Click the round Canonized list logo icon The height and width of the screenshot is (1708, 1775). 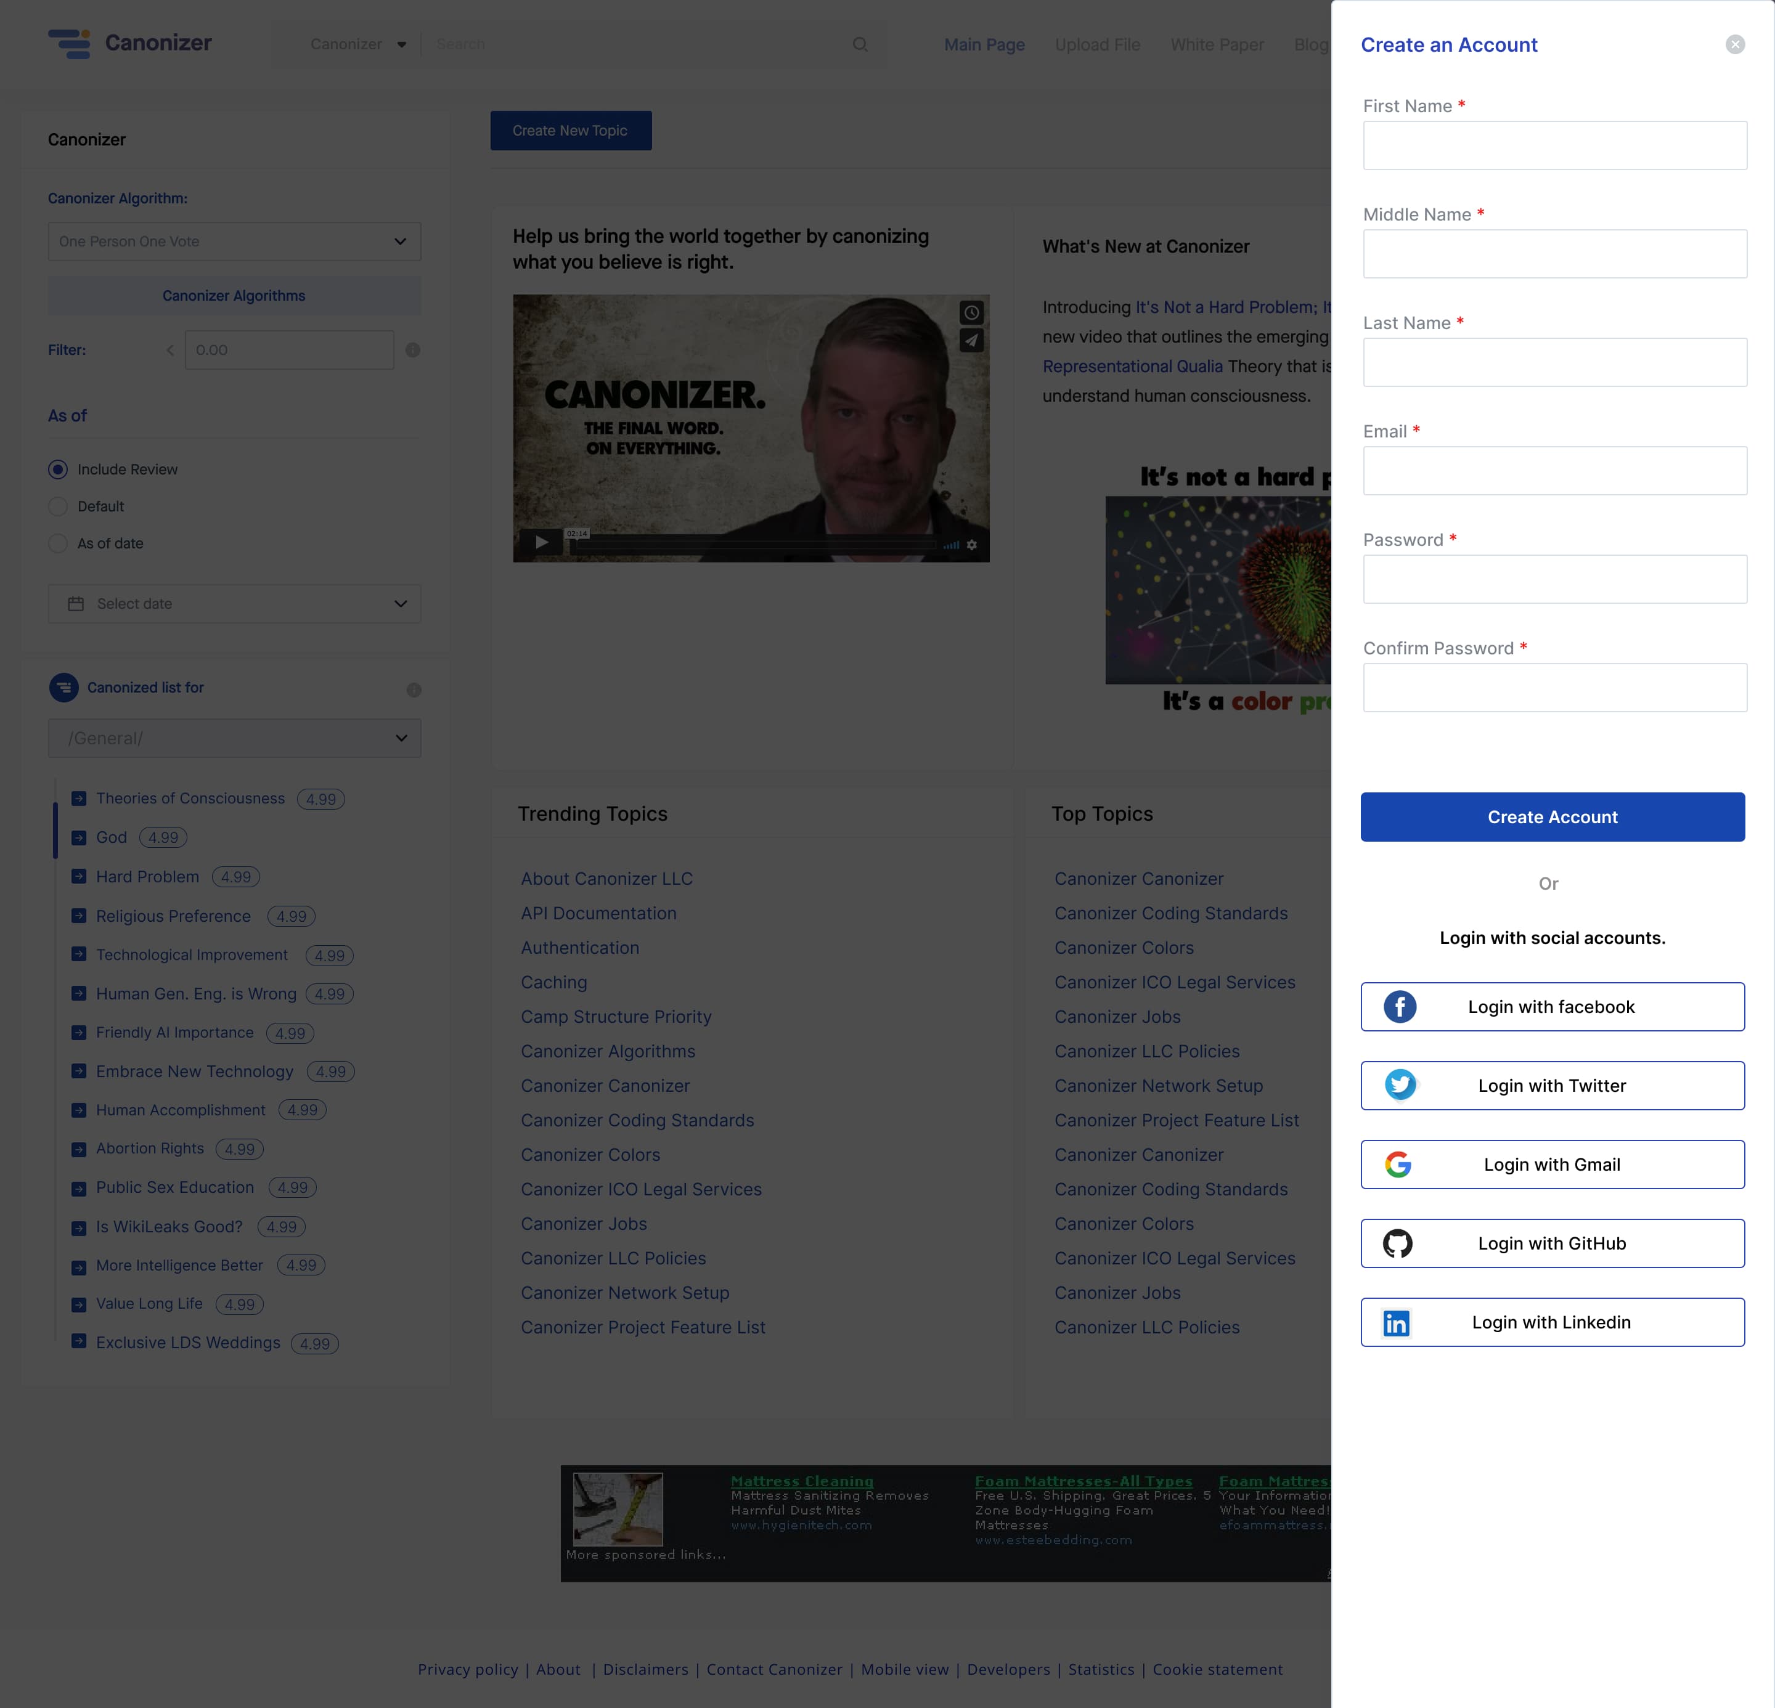pyautogui.click(x=63, y=687)
